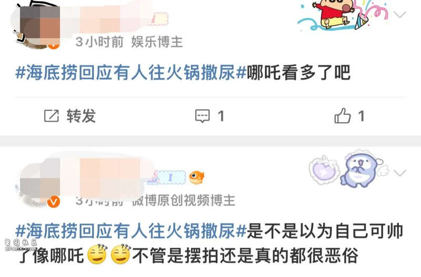This screenshot has width=421, height=277.
Task: Tap the pink membership badge beside first username
Action: 159,19
